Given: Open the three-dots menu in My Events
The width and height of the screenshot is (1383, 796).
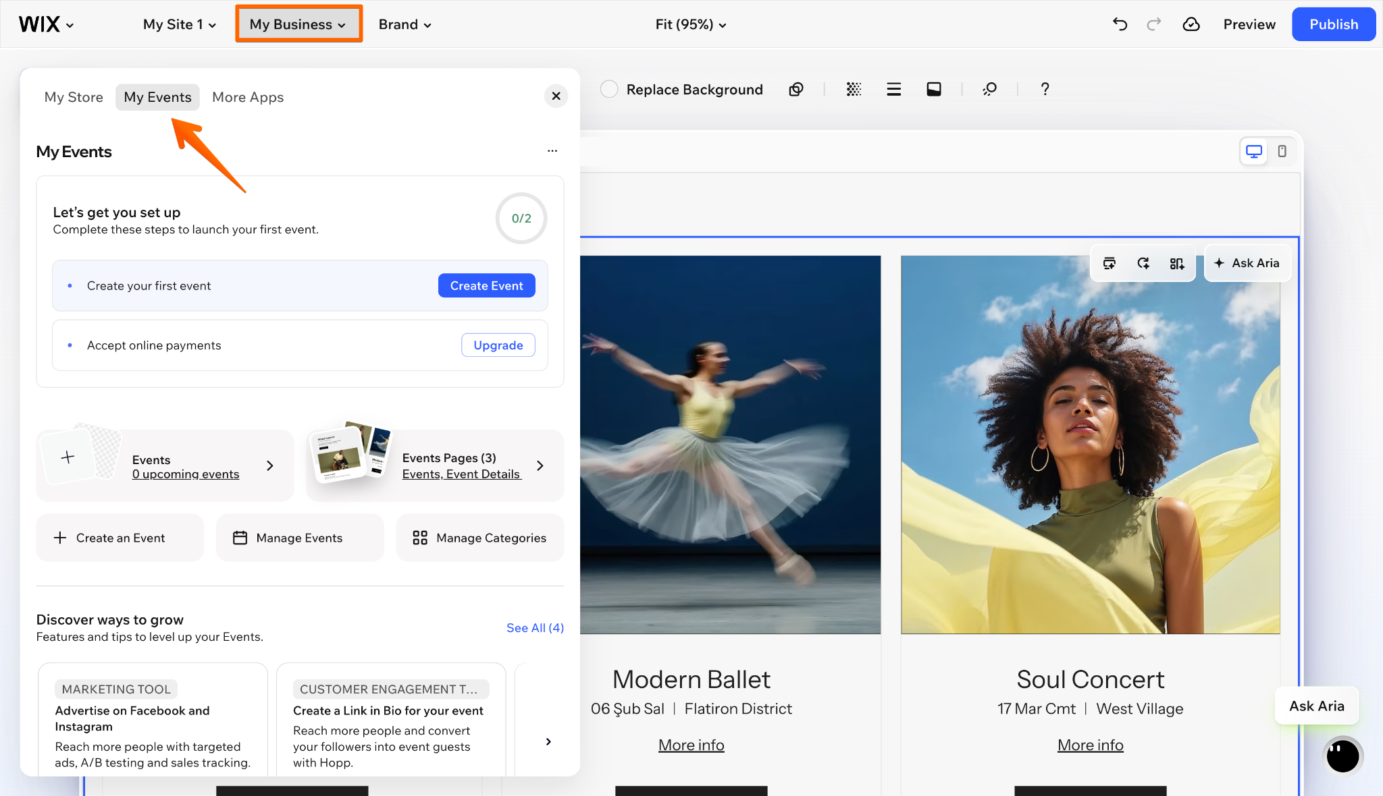Looking at the screenshot, I should pos(552,151).
